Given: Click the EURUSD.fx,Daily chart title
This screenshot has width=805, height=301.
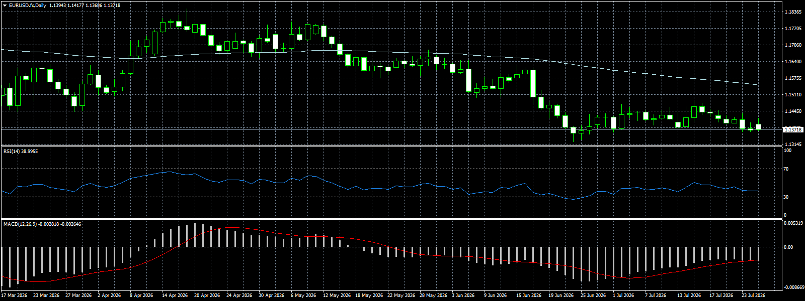Looking at the screenshot, I should click(28, 6).
